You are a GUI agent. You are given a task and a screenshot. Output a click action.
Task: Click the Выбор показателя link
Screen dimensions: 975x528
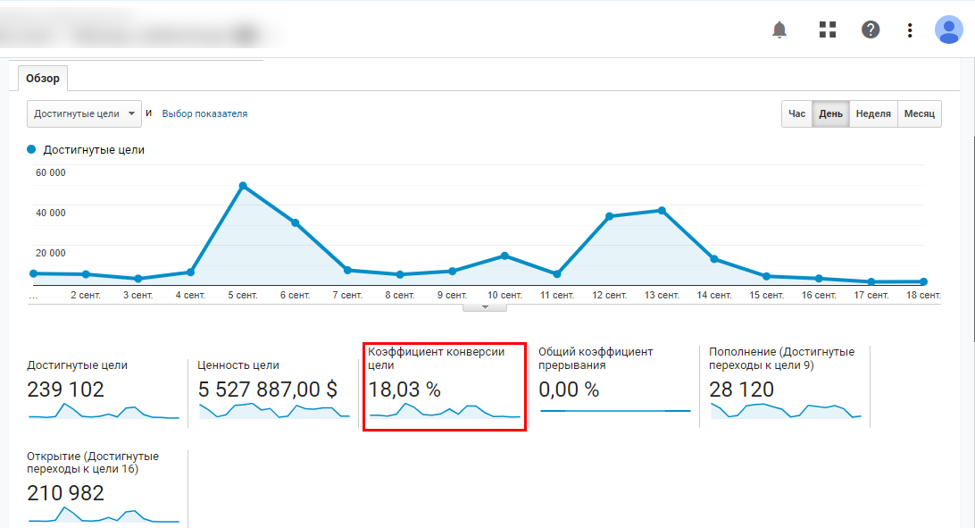click(x=204, y=114)
